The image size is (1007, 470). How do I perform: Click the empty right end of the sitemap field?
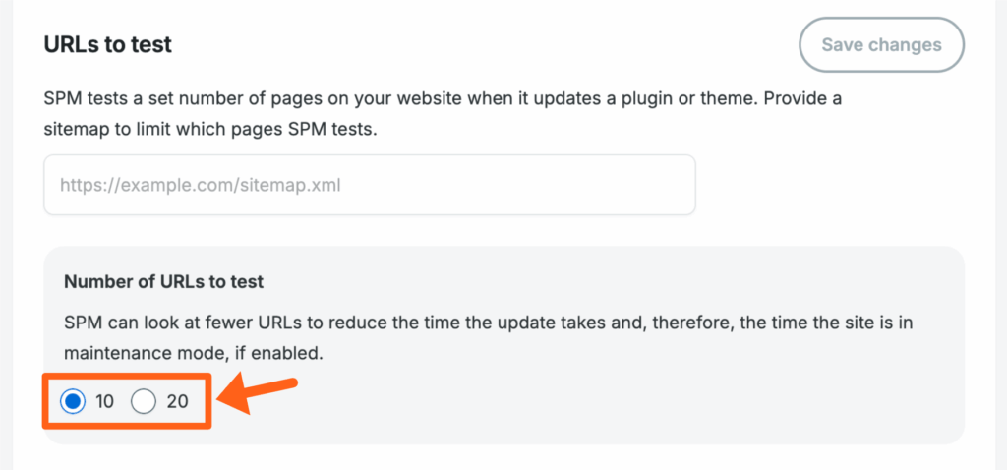coord(639,184)
